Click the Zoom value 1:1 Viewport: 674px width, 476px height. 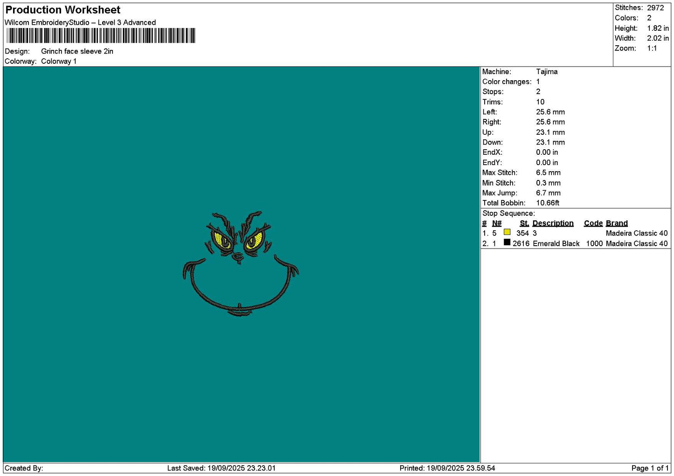point(652,48)
